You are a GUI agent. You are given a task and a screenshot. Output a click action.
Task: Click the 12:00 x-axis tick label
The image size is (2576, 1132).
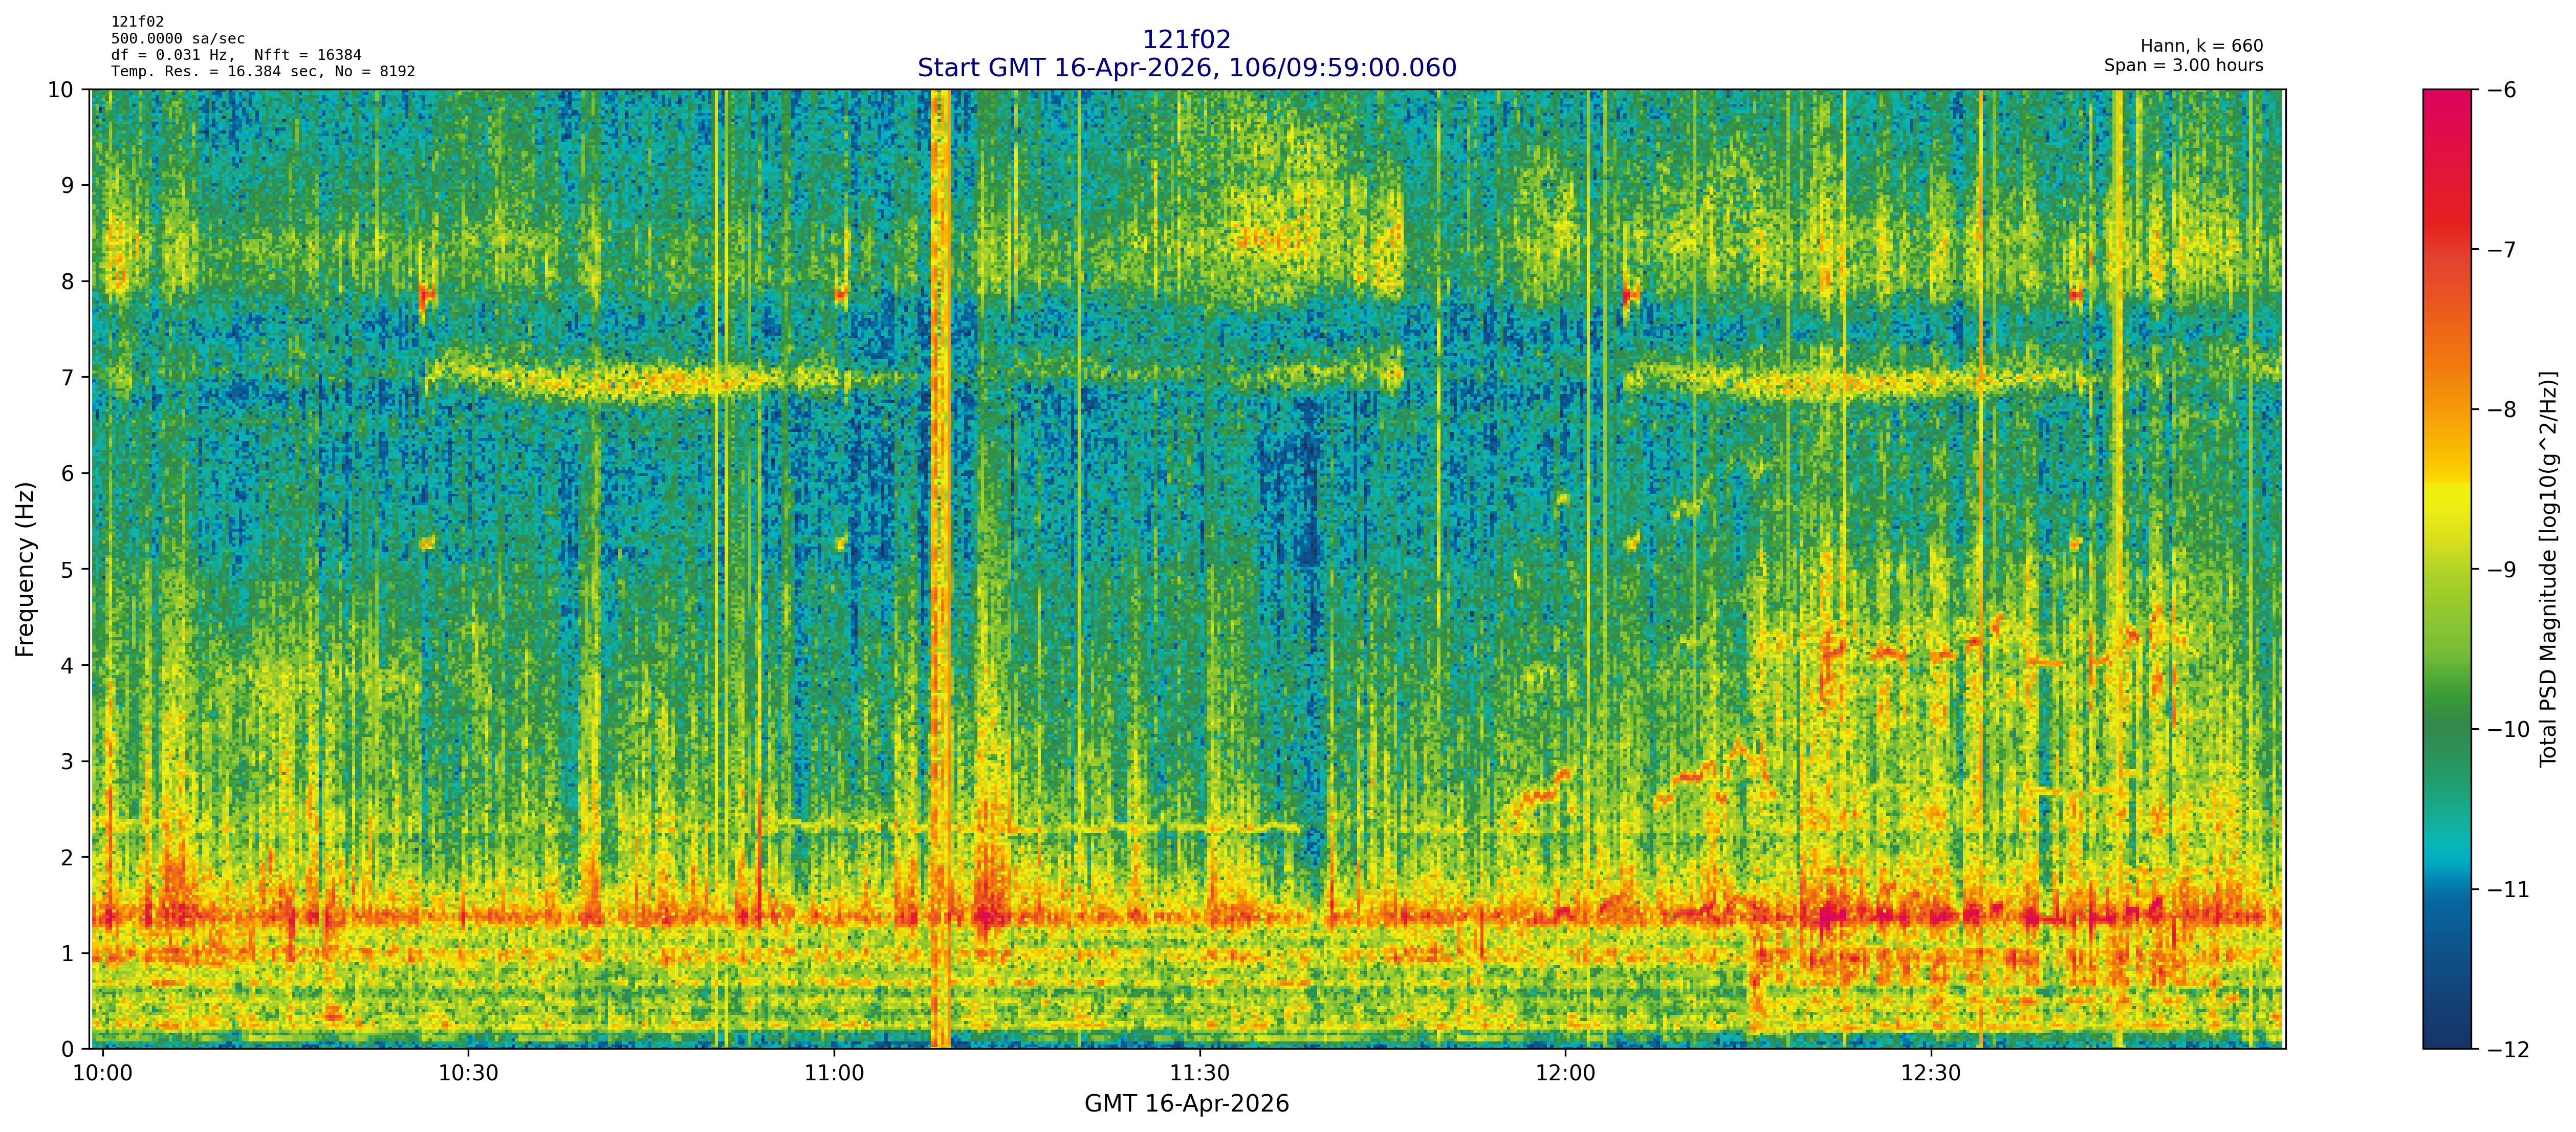tap(1565, 1074)
